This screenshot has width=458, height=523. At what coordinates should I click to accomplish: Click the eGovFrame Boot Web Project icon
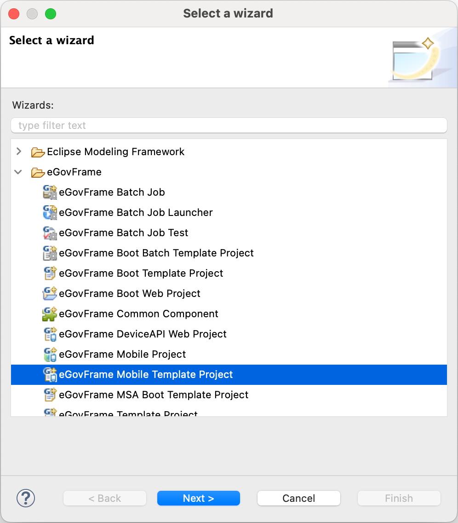[50, 294]
